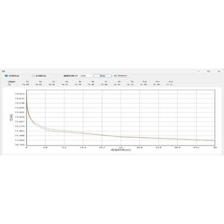The height and width of the screenshot is (224, 224).
Task: Click the 43.2 tick label on the time axis
Action: click(196, 147)
